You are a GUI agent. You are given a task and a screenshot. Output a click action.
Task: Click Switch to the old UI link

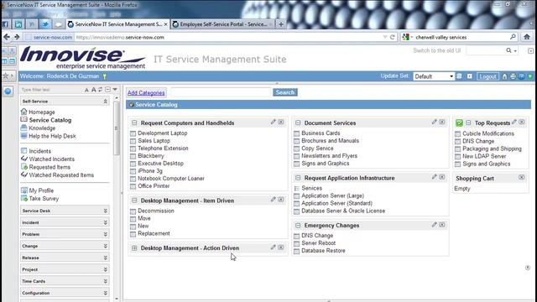coord(436,50)
